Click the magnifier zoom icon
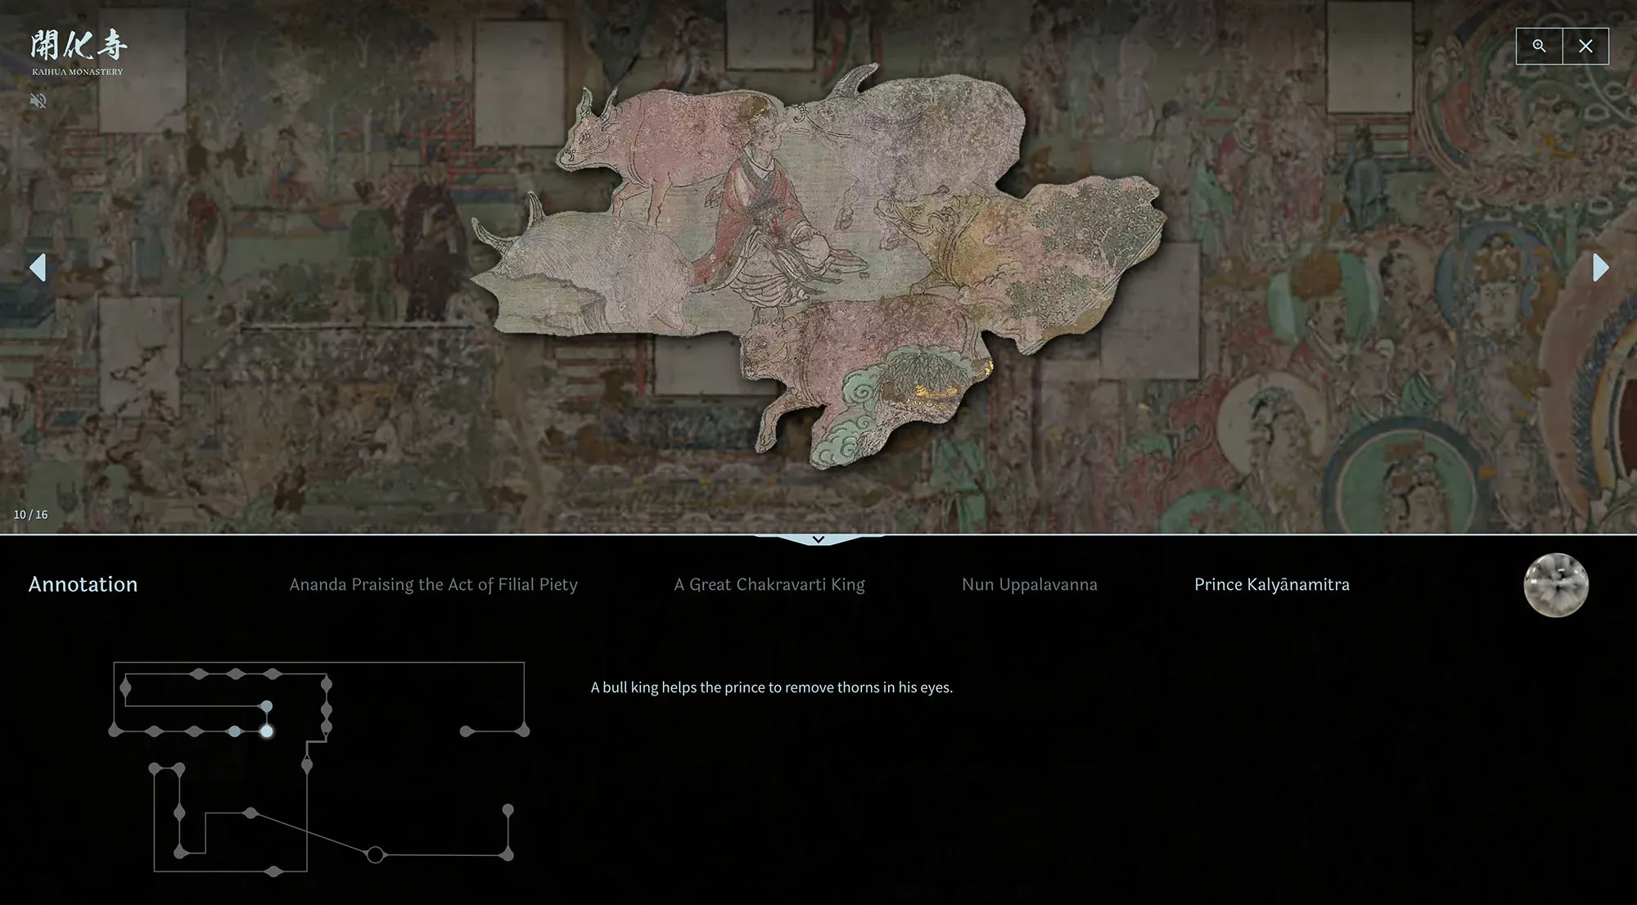The width and height of the screenshot is (1637, 905). (1539, 46)
